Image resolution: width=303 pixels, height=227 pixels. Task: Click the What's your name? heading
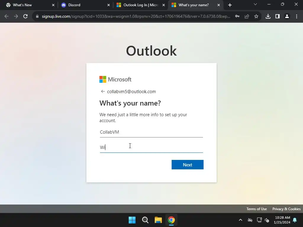[x=130, y=103]
